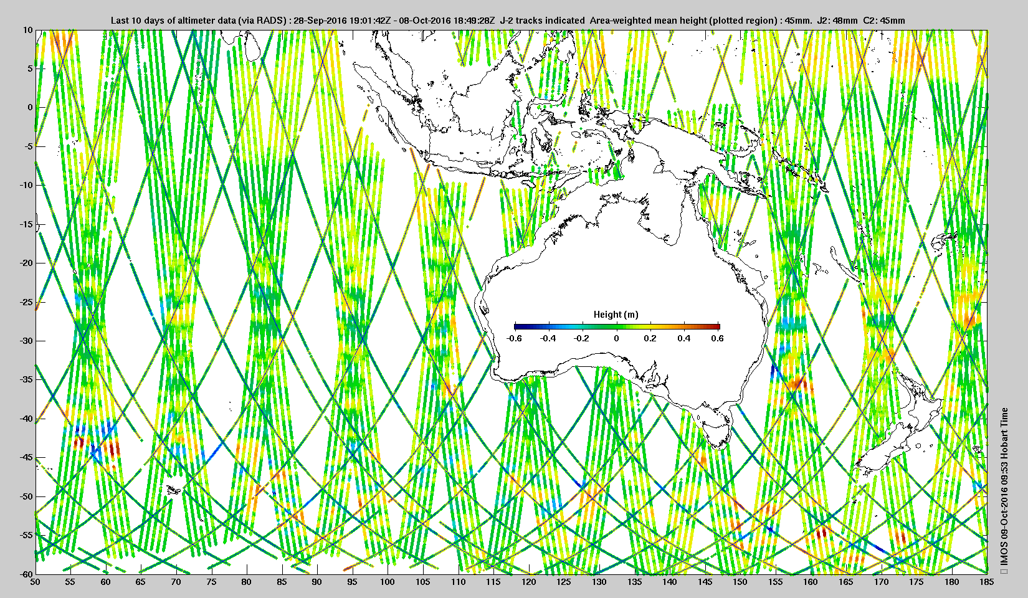1028x598 pixels.
Task: Click the latitude axis label '-45'
Action: [x=26, y=458]
